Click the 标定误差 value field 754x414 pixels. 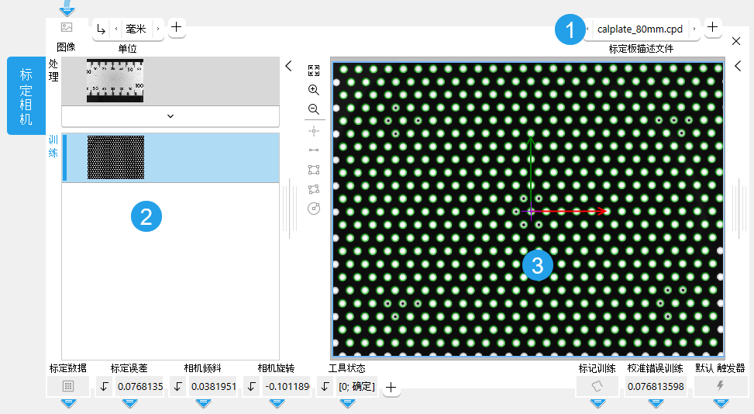pyautogui.click(x=139, y=386)
